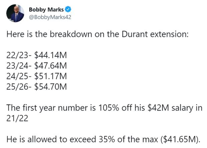Select the 24/25- $51.17M line
207x148 pixels.
37,76
